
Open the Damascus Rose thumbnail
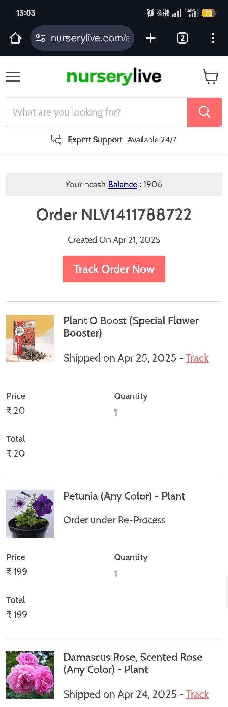30,675
